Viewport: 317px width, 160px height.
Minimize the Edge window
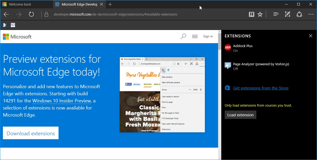286,4
